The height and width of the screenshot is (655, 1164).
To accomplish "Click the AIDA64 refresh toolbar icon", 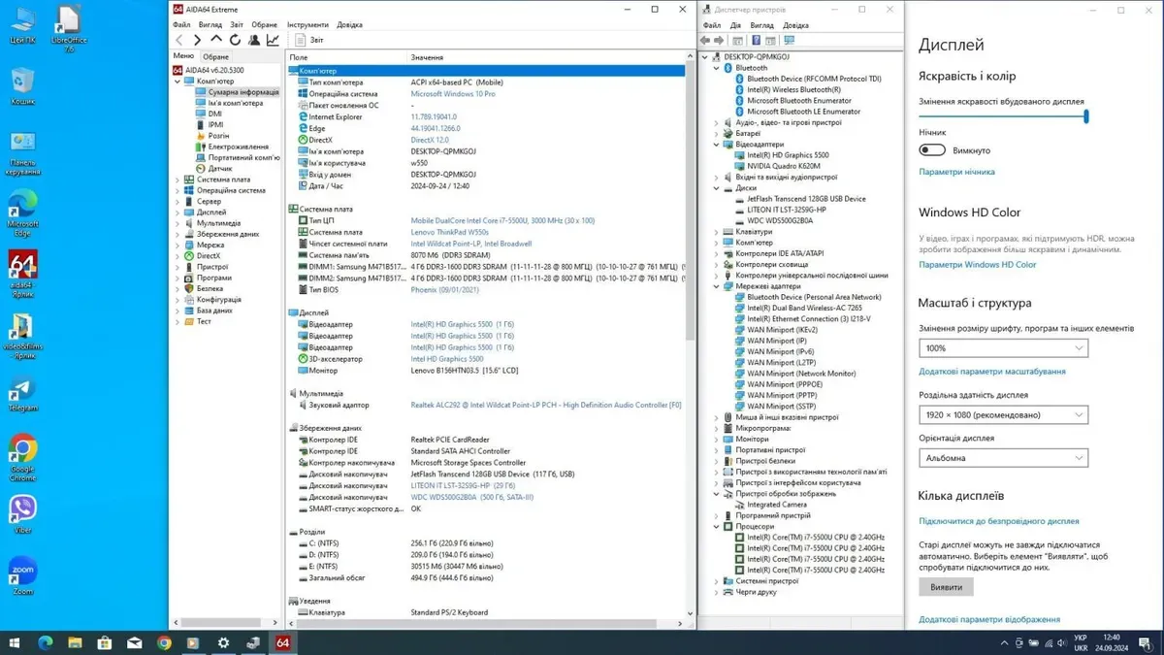I will 235,40.
